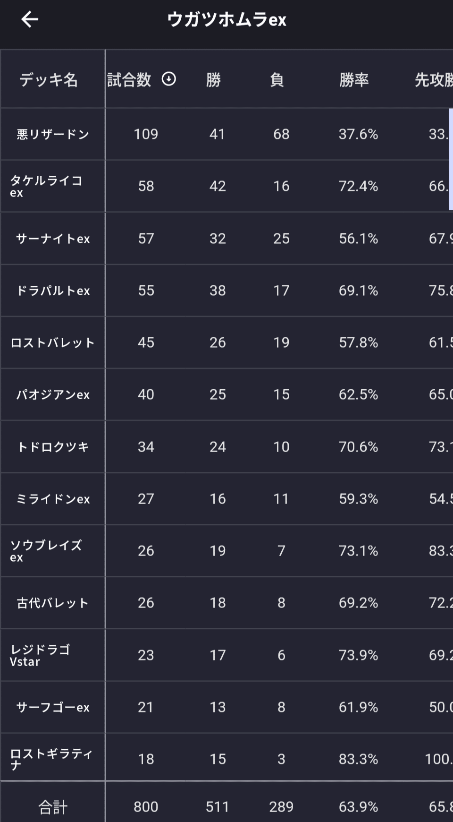Sort by the 勝率 column header
Screen dimensions: 453x822
click(x=354, y=80)
